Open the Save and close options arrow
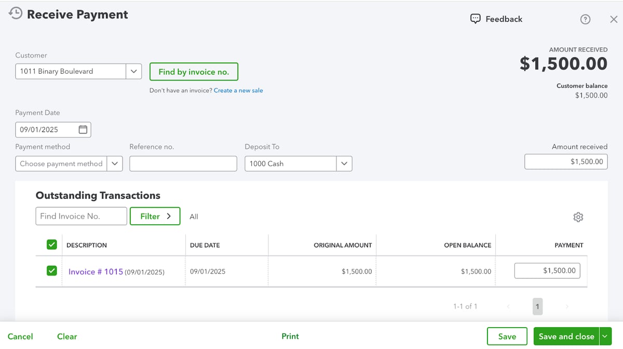The width and height of the screenshot is (623, 349). 605,337
